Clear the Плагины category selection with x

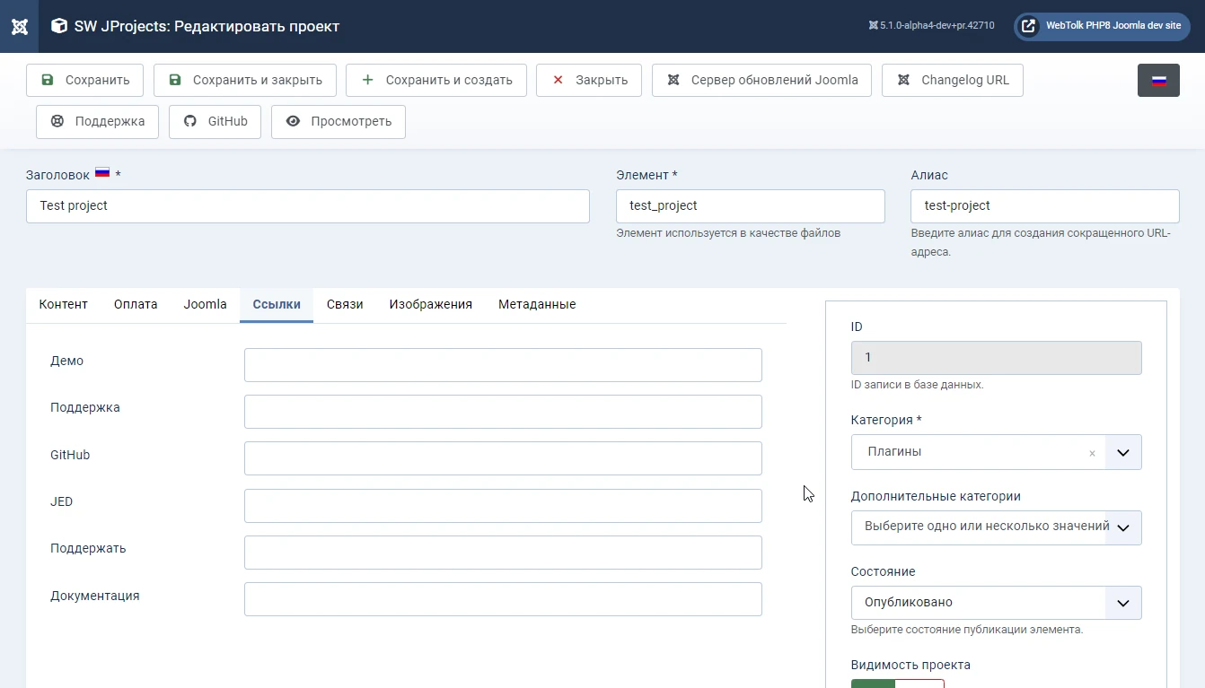pos(1092,453)
